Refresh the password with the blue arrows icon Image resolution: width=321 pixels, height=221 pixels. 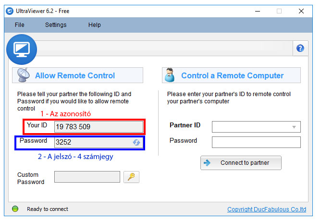136,142
